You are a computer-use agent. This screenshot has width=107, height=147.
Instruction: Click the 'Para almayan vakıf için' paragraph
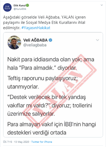coord(52,128)
